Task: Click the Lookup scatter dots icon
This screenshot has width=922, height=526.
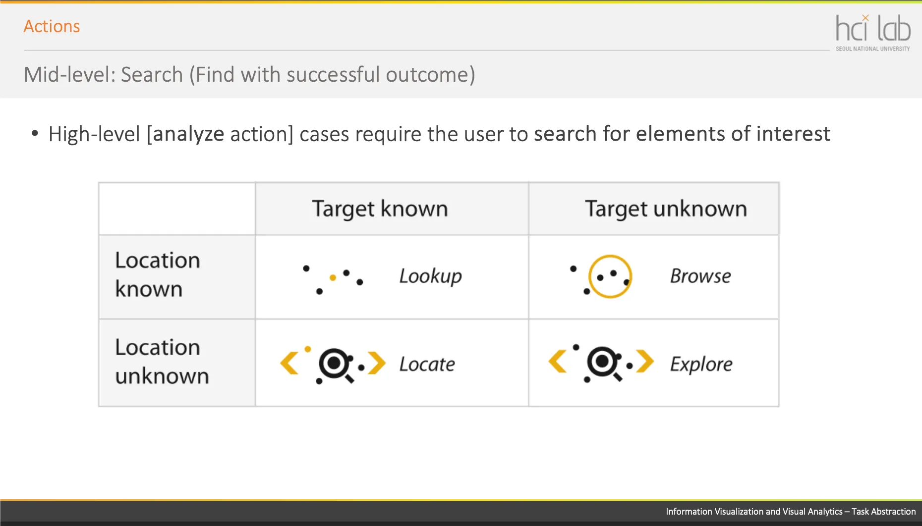Action: [x=333, y=279]
